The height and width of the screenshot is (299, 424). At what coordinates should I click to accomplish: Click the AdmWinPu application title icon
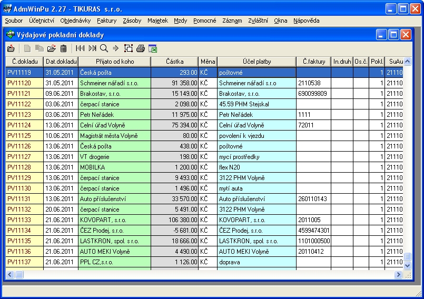(x=7, y=9)
